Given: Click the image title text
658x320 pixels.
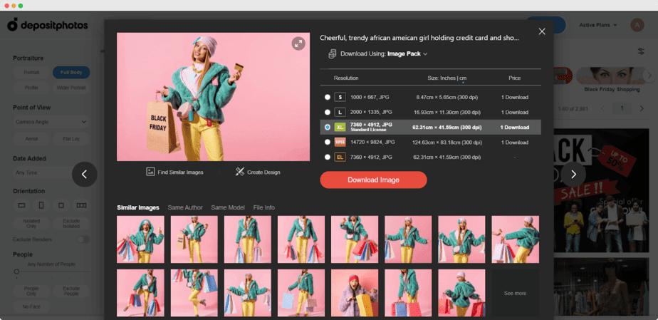Looking at the screenshot, I should tap(419, 38).
